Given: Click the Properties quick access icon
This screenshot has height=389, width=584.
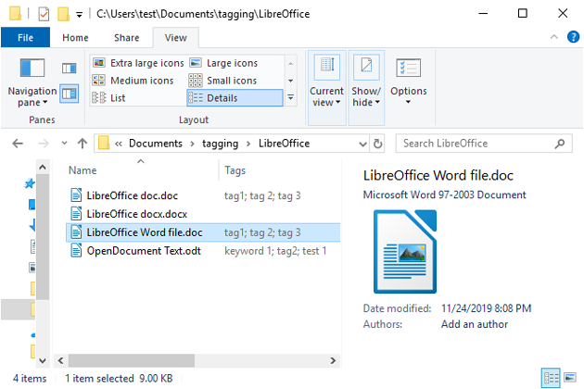Looking at the screenshot, I should 44,14.
